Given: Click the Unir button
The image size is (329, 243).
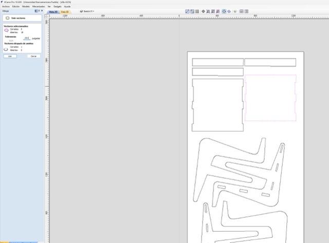Looking at the screenshot, I should tap(10, 56).
